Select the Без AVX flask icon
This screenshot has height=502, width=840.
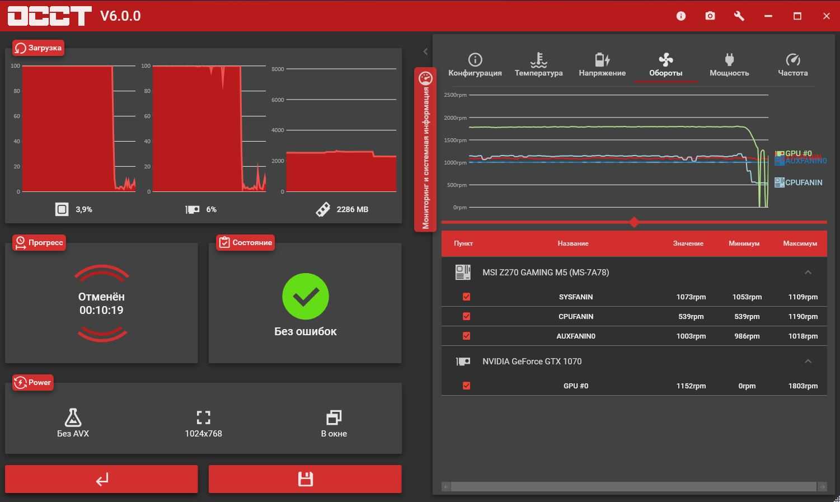click(x=73, y=418)
